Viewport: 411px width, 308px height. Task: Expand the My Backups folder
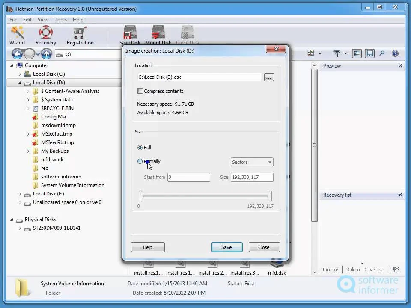(28, 151)
